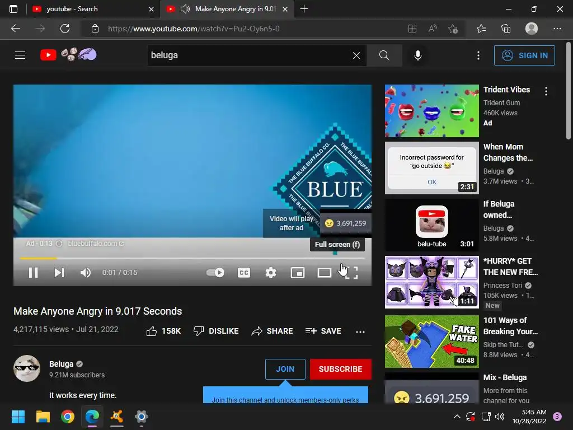Click the DISLIKE button
Image resolution: width=573 pixels, height=430 pixels.
click(x=216, y=331)
